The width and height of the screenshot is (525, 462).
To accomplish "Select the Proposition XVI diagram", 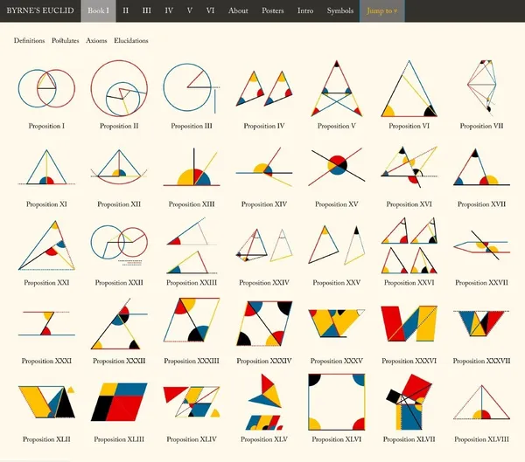I will pos(409,167).
